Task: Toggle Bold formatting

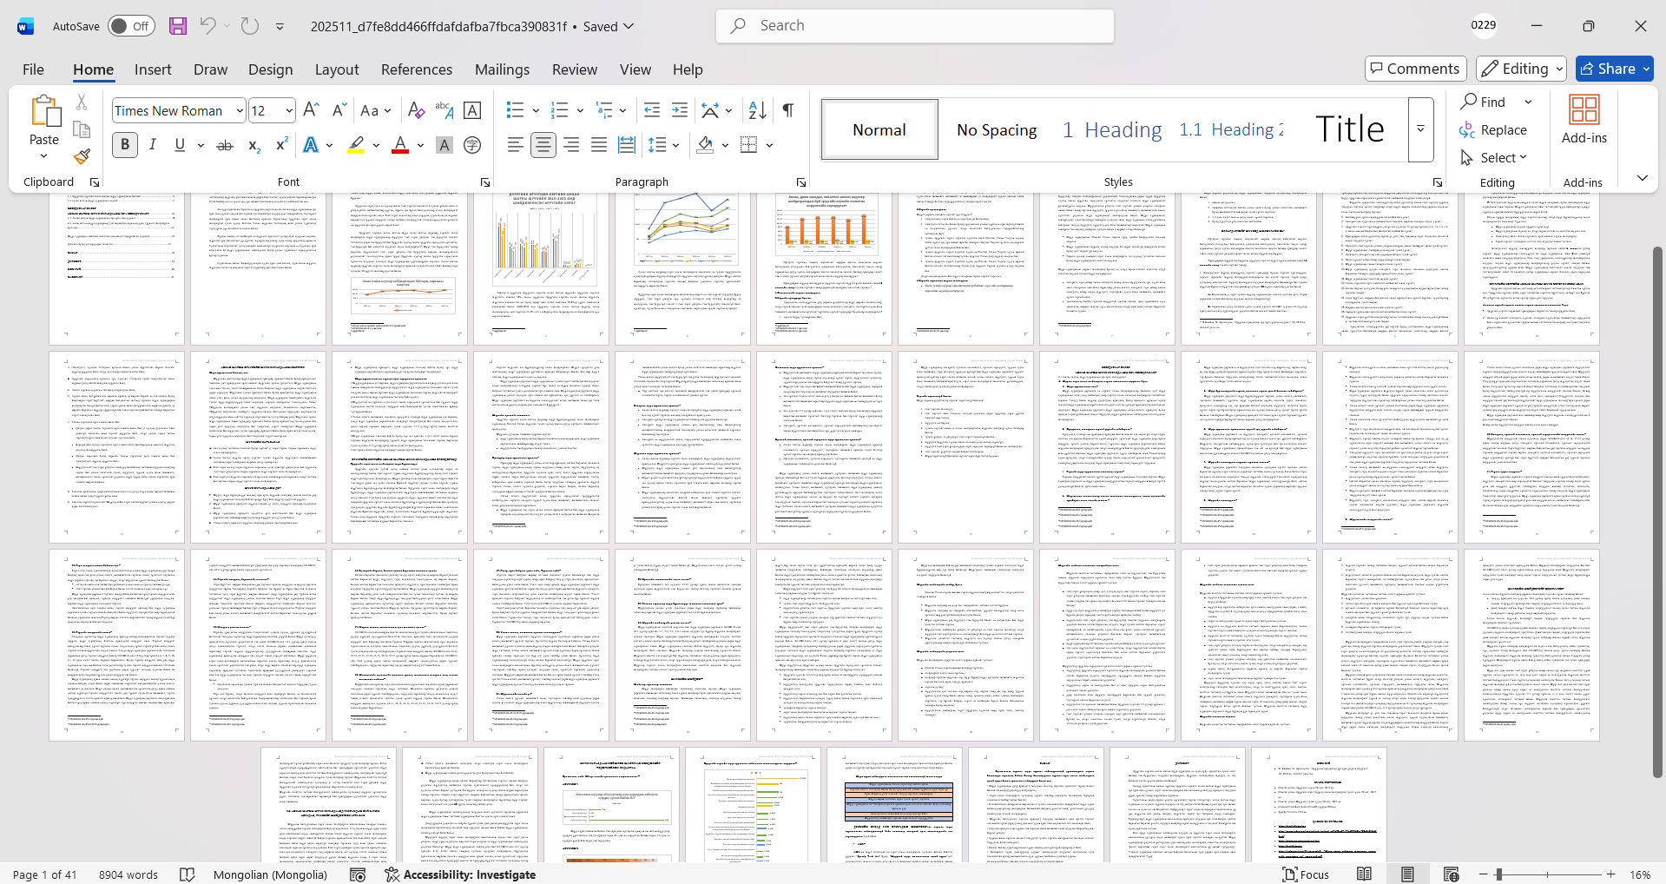Action: (125, 145)
